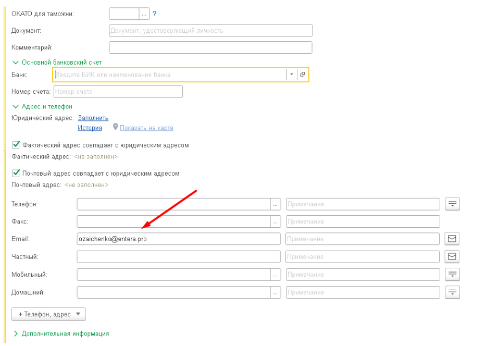The width and height of the screenshot is (486, 346).
Task: Focus the Банк БИК input field
Action: [x=170, y=75]
